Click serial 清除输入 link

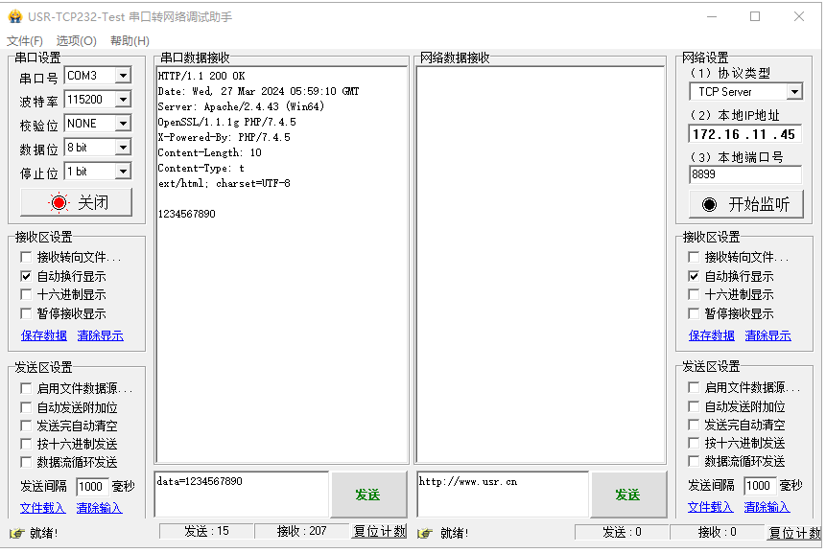coord(99,508)
